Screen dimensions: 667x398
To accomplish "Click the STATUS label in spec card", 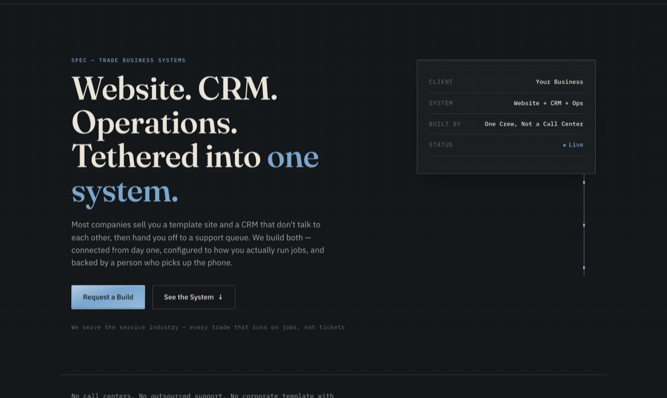I will 441,145.
